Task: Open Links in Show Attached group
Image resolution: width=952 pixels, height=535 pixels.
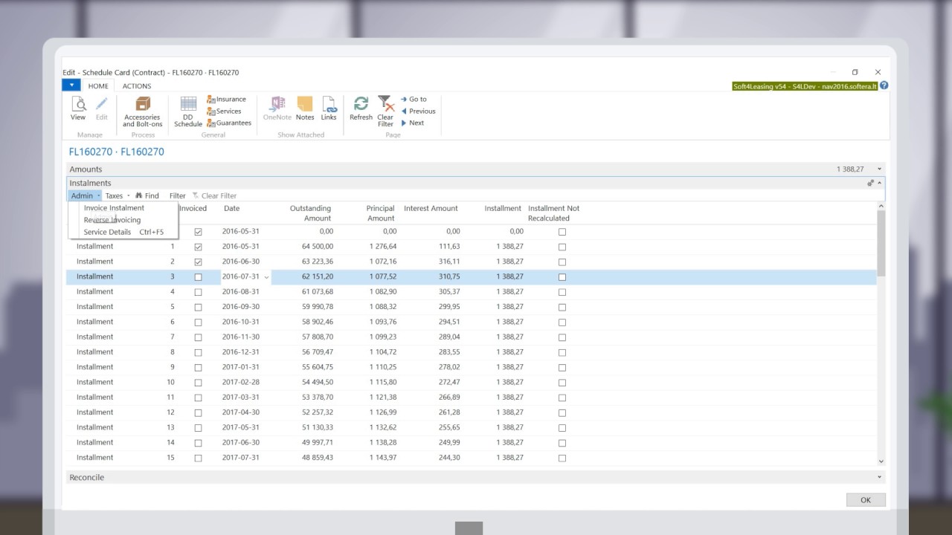Action: 329,108
